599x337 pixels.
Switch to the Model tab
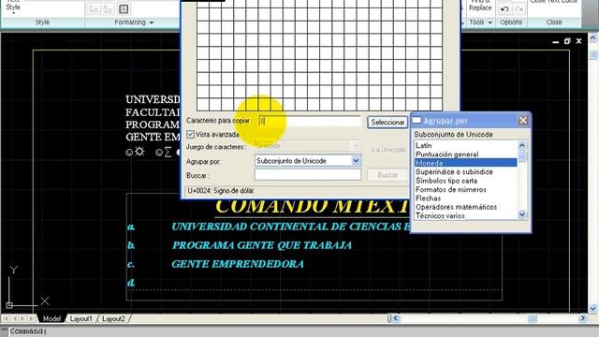51,318
